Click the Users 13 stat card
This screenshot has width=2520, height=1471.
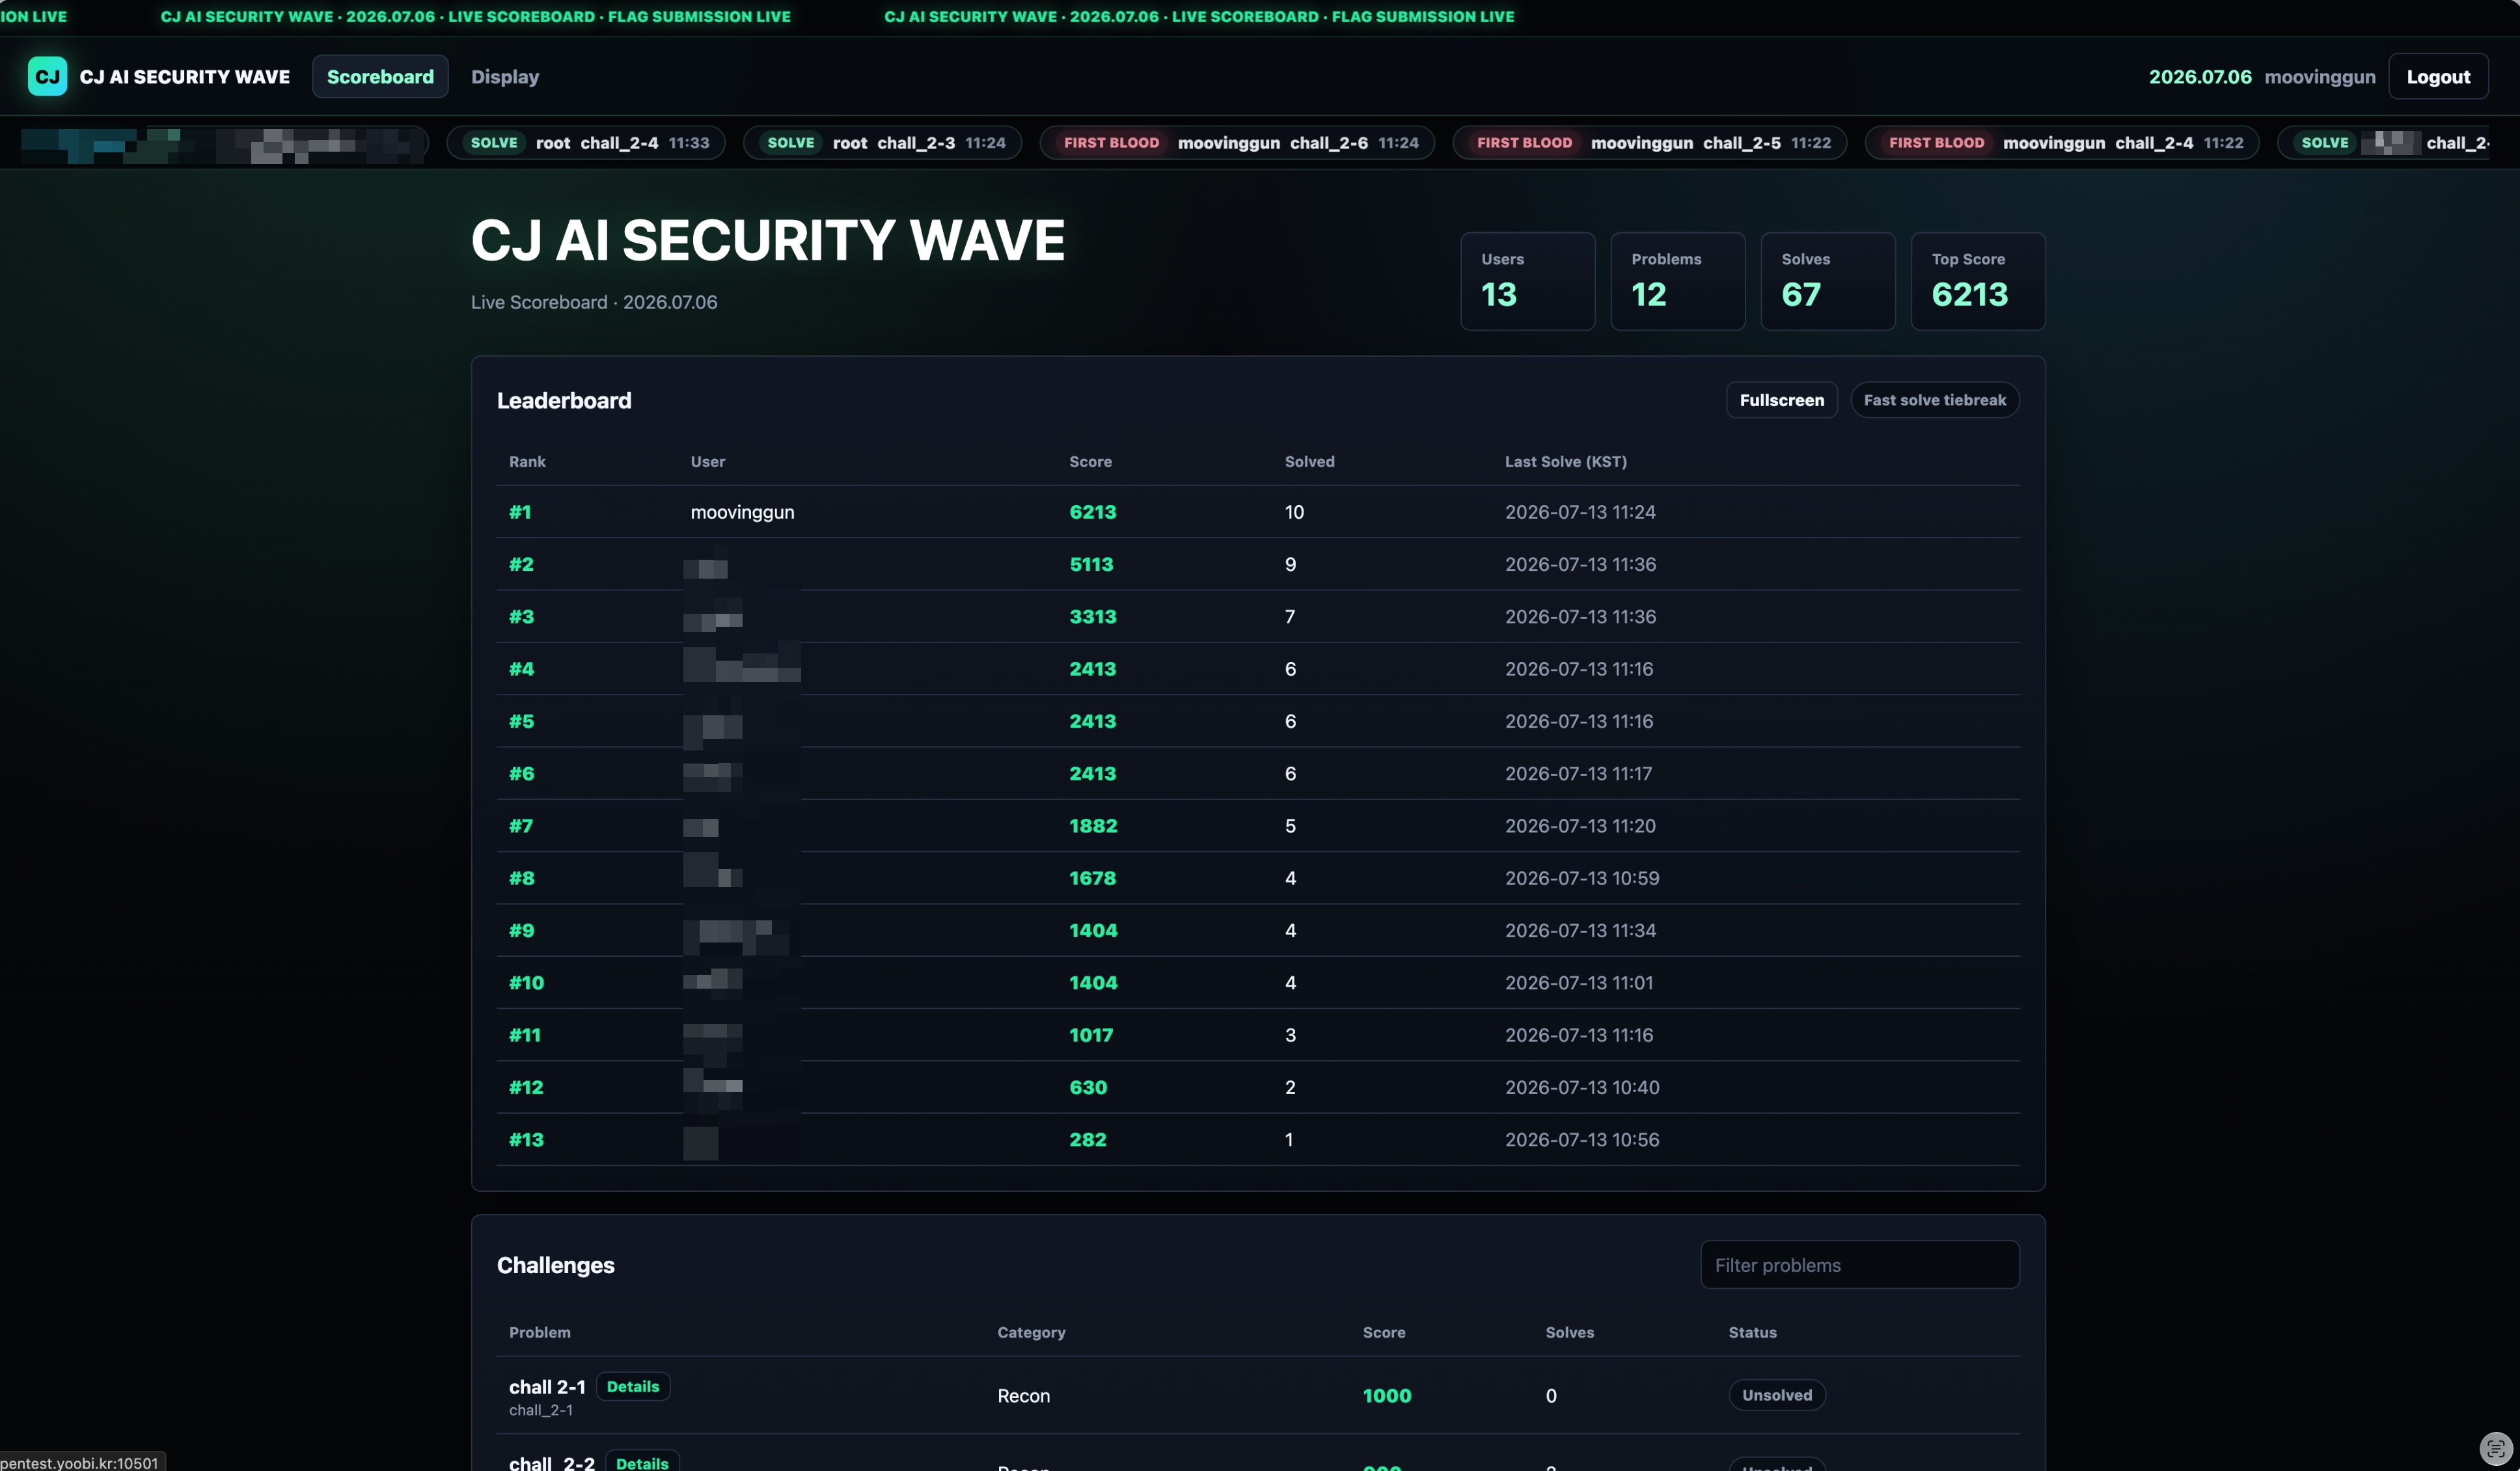[1528, 281]
